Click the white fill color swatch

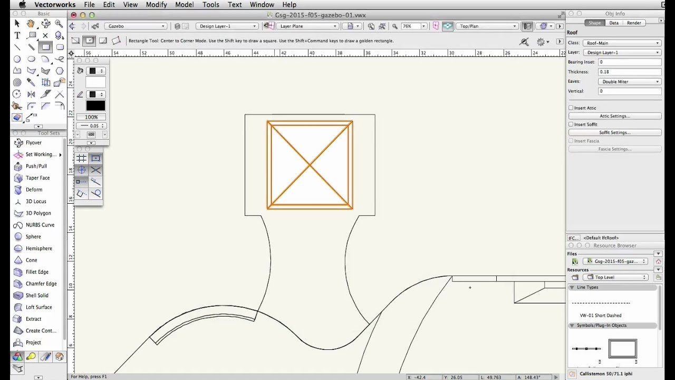[95, 82]
